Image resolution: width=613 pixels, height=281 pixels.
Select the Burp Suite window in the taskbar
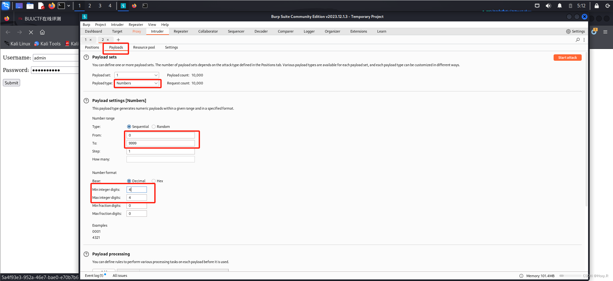coord(123,6)
